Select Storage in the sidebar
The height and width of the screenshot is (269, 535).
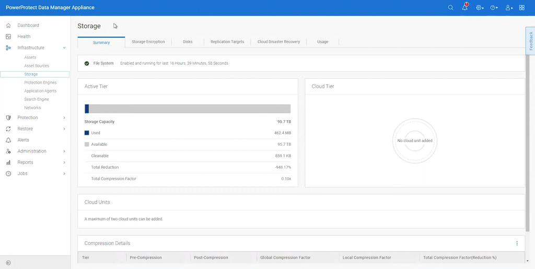pos(35,74)
